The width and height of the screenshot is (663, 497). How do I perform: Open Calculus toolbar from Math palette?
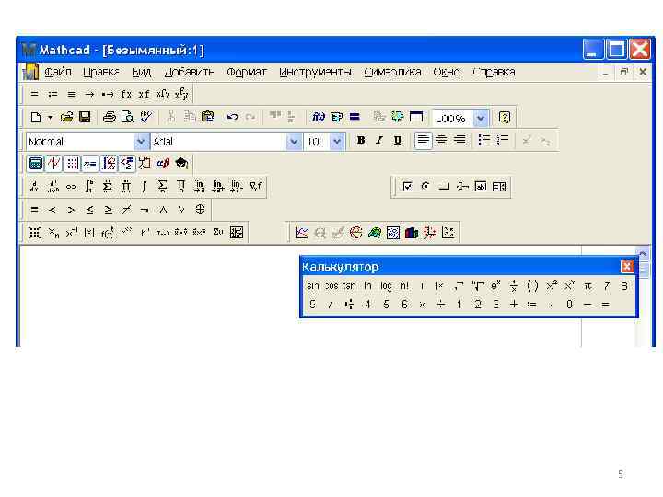pos(109,164)
